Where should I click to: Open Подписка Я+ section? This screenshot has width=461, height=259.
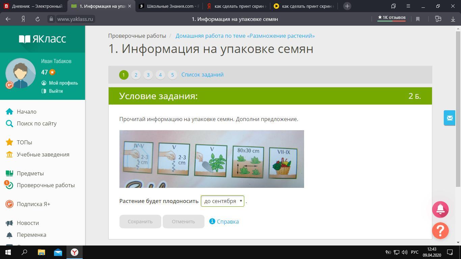pyautogui.click(x=33, y=204)
